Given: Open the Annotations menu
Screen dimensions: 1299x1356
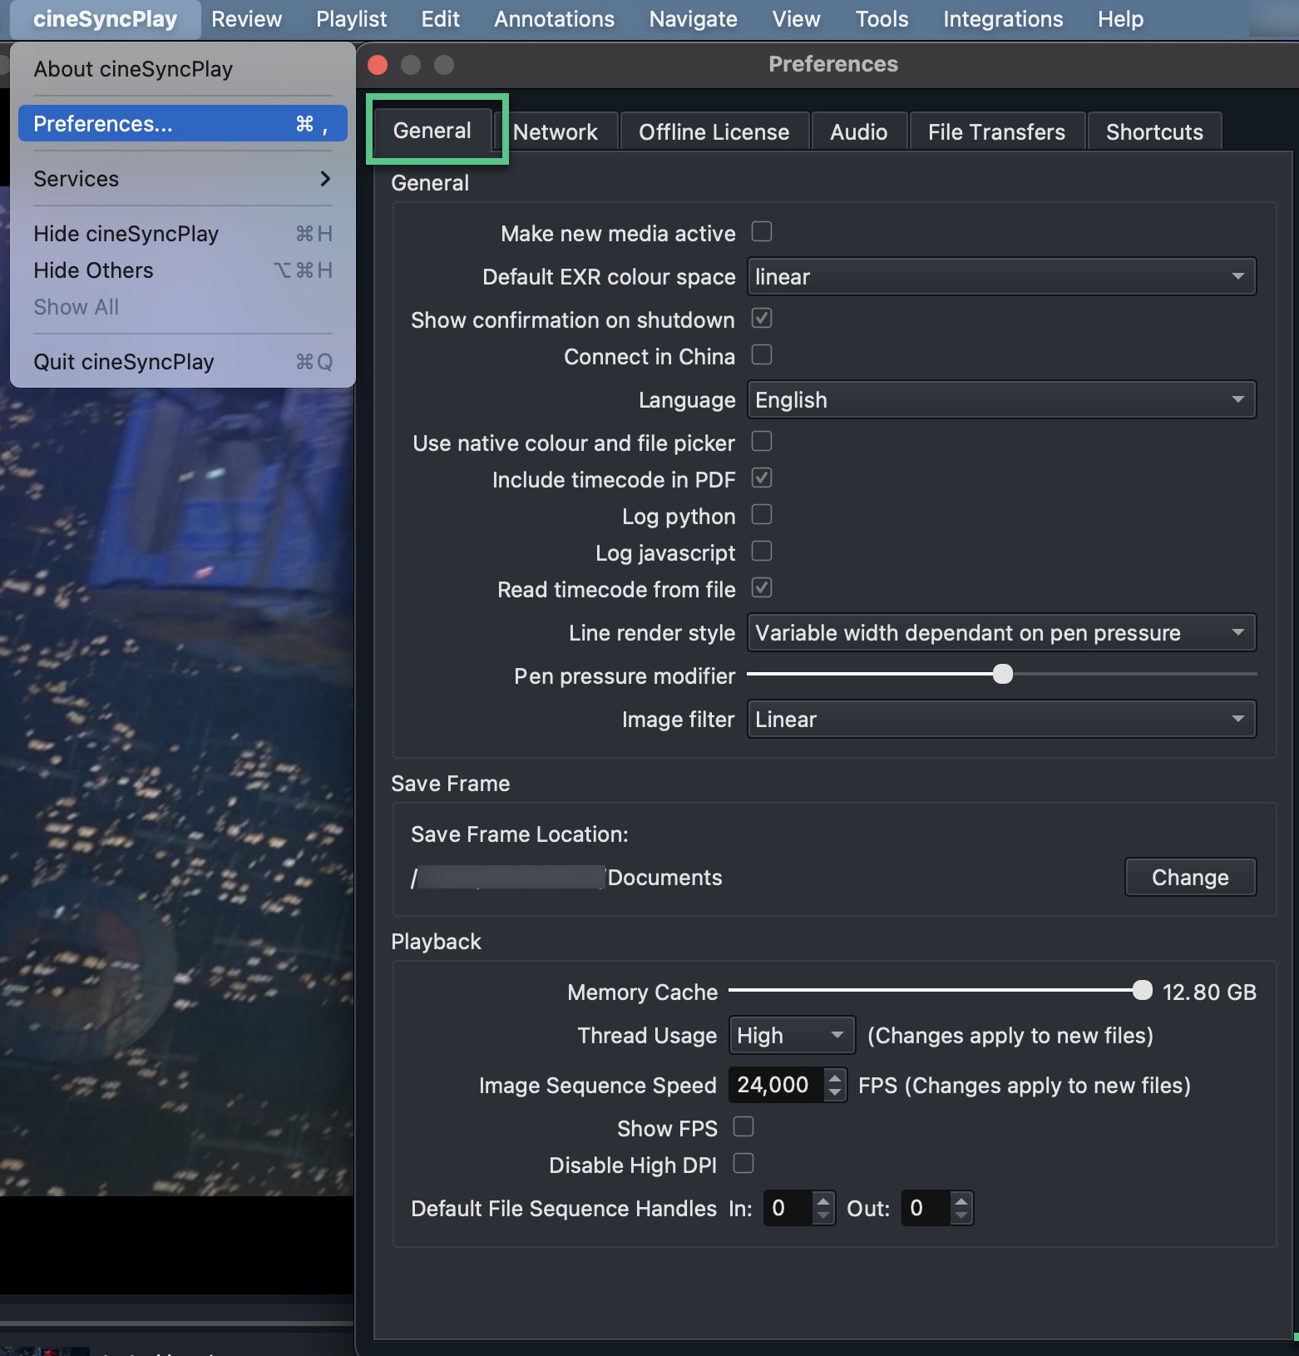Looking at the screenshot, I should (x=555, y=19).
